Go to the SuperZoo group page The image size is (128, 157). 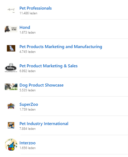click(29, 104)
